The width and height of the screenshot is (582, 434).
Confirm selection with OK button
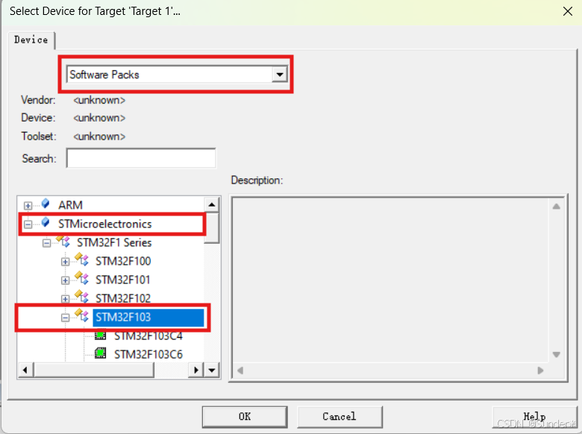(245, 417)
